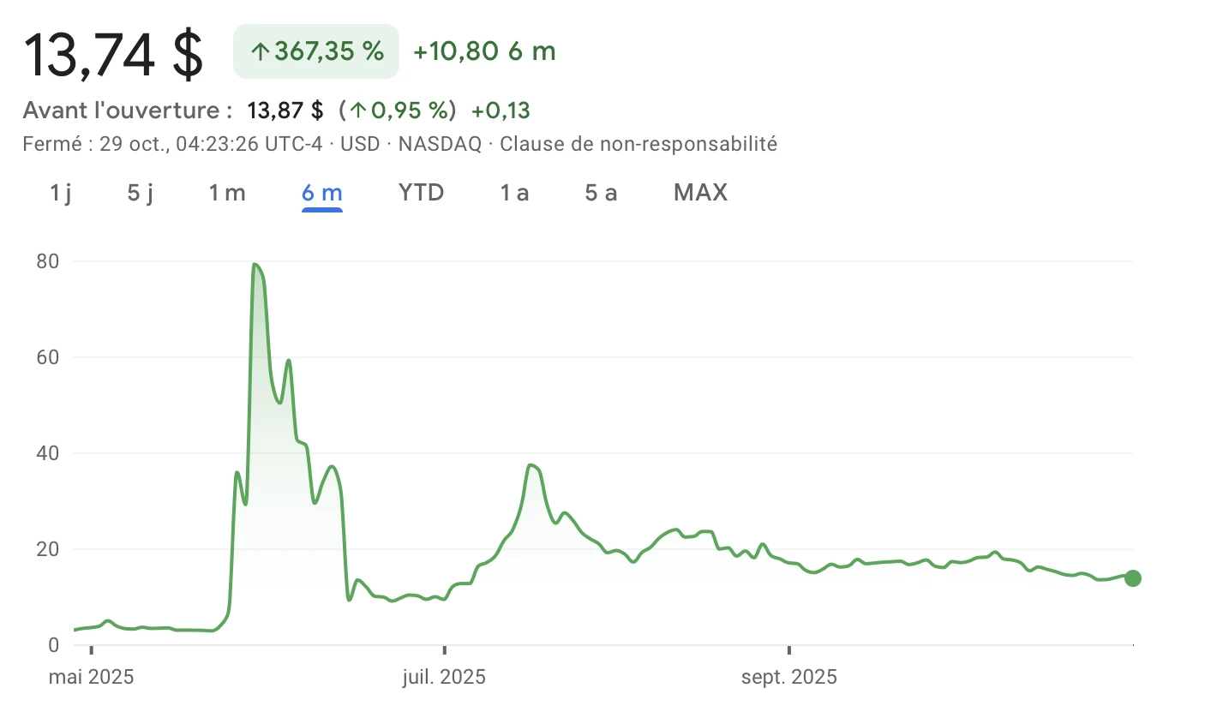Click the +10,80 6 m change text

click(483, 51)
